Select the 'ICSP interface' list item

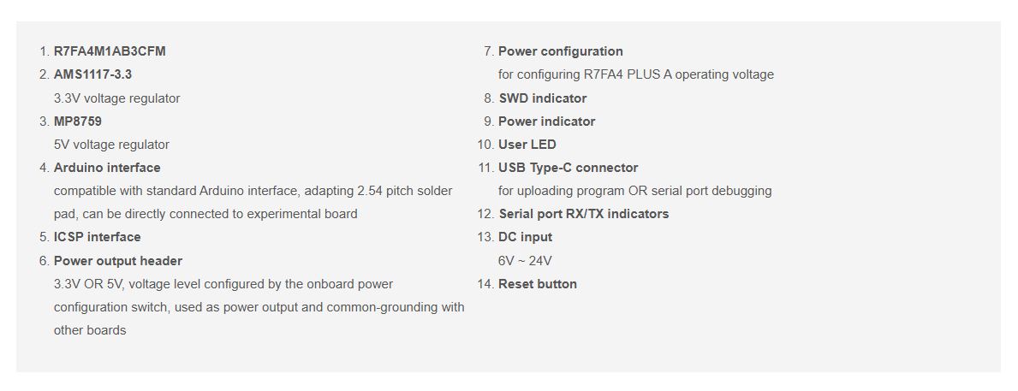pyautogui.click(x=97, y=237)
